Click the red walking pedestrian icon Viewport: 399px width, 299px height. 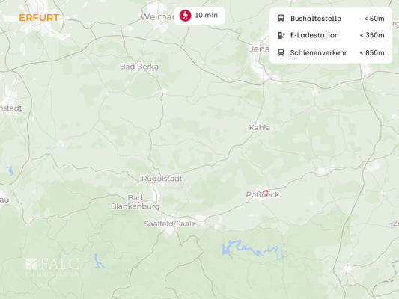click(x=185, y=16)
